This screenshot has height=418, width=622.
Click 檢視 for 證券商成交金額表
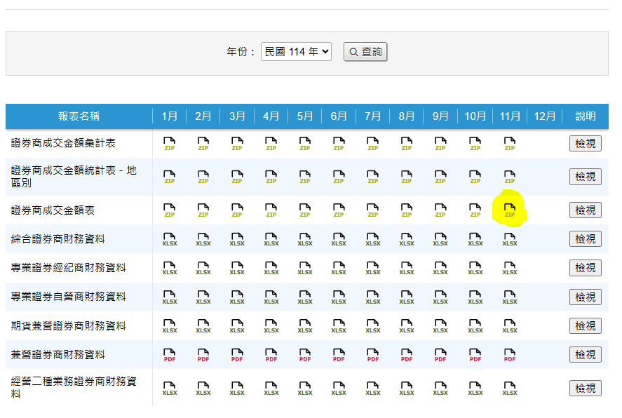tap(585, 210)
